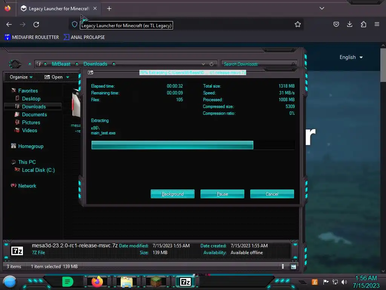The height and width of the screenshot is (290, 386).
Task: Go forward in Firefox
Action: [23, 25]
